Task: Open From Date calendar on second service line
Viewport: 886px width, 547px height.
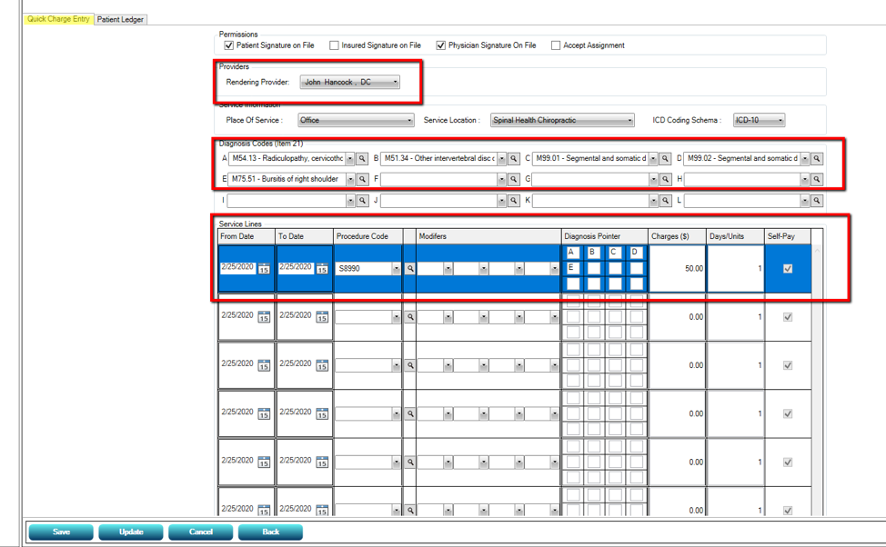Action: [x=264, y=317]
